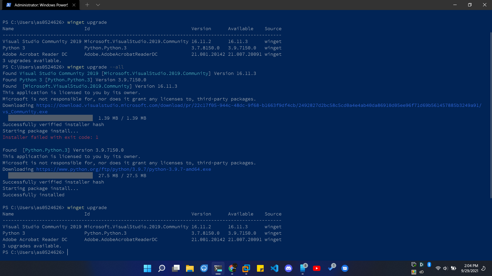Click last table's 'Version' column header
Viewport: 492px width, 276px height.
click(x=201, y=214)
